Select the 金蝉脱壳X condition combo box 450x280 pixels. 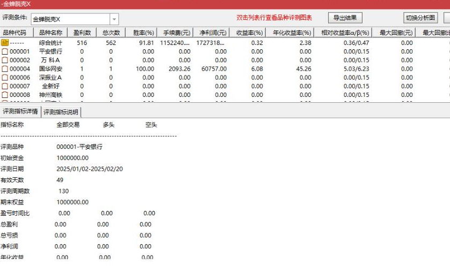pos(70,19)
